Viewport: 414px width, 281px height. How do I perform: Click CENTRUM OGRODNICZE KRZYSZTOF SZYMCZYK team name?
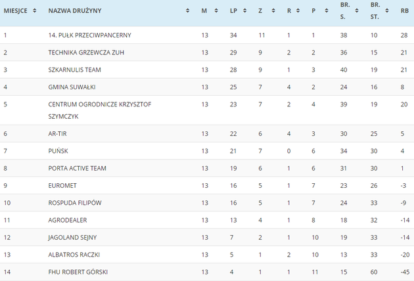pyautogui.click(x=99, y=110)
